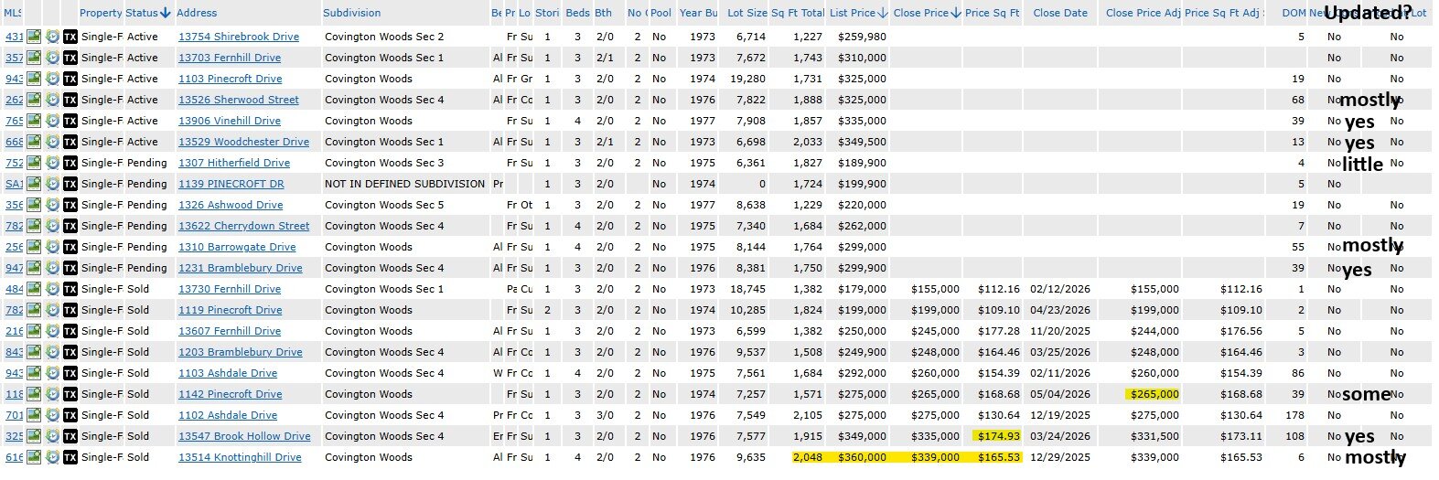This screenshot has width=1439, height=480.
Task: Open photos icon for 1102 Ashdale Drive
Action: tap(34, 415)
